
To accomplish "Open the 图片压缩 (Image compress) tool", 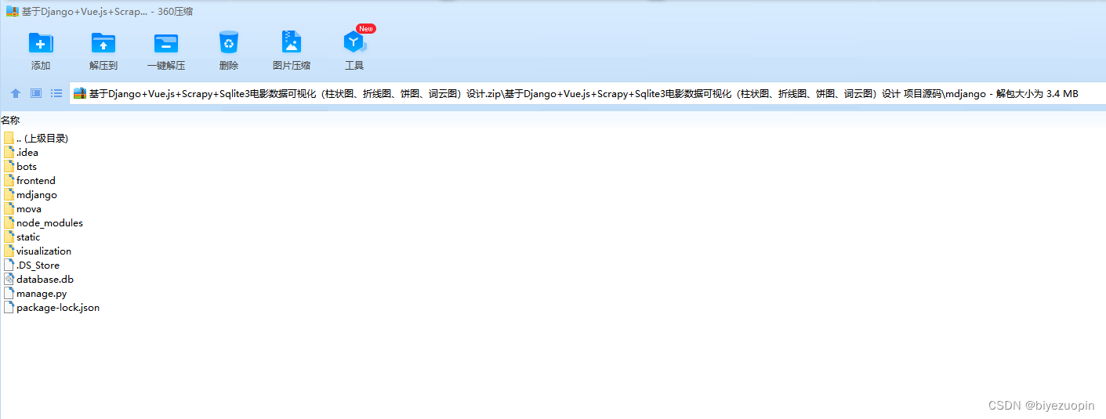I will (292, 43).
